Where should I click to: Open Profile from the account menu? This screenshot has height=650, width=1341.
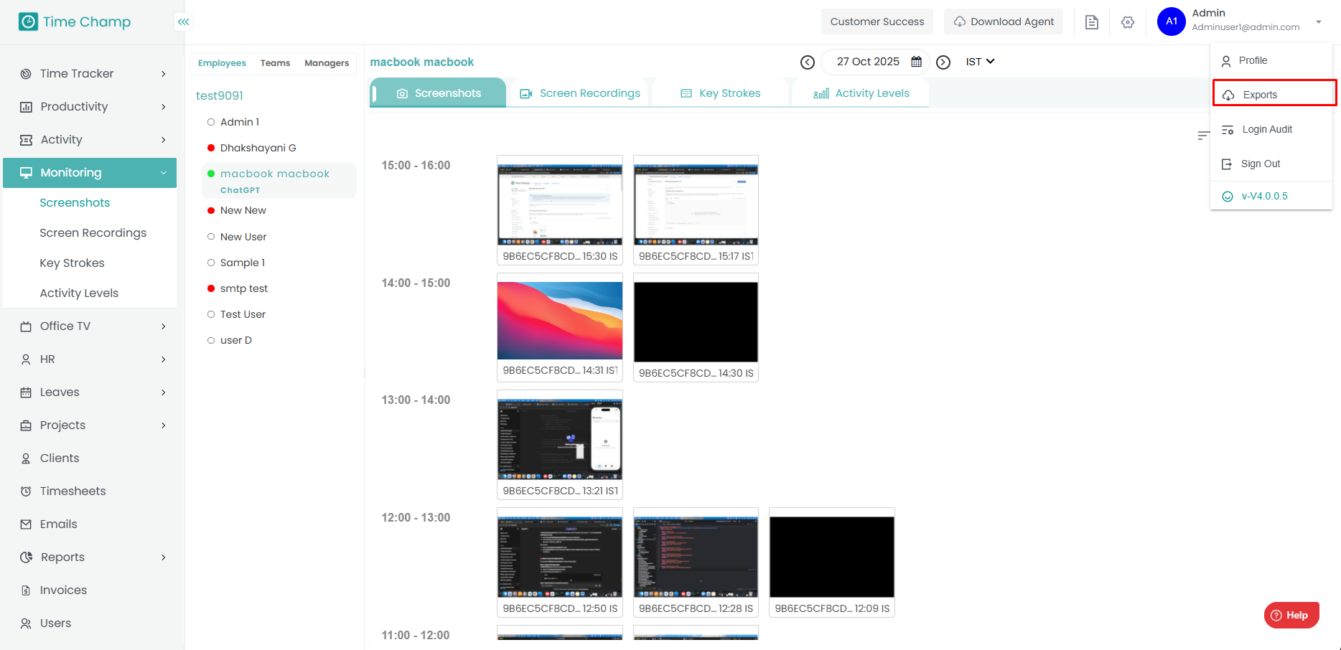click(1271, 60)
